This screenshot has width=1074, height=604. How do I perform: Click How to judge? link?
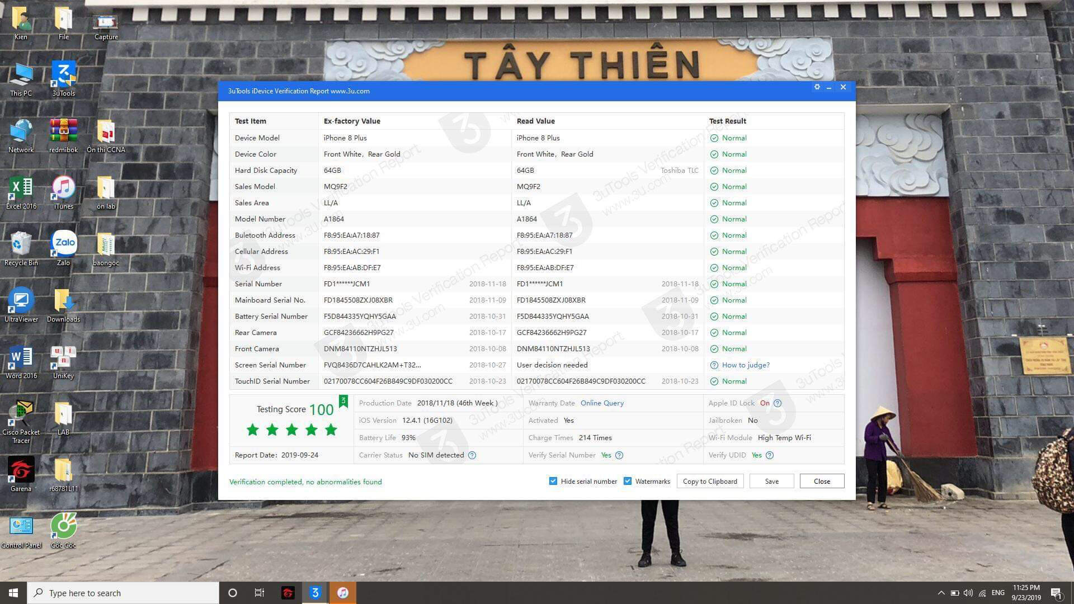[x=745, y=365]
